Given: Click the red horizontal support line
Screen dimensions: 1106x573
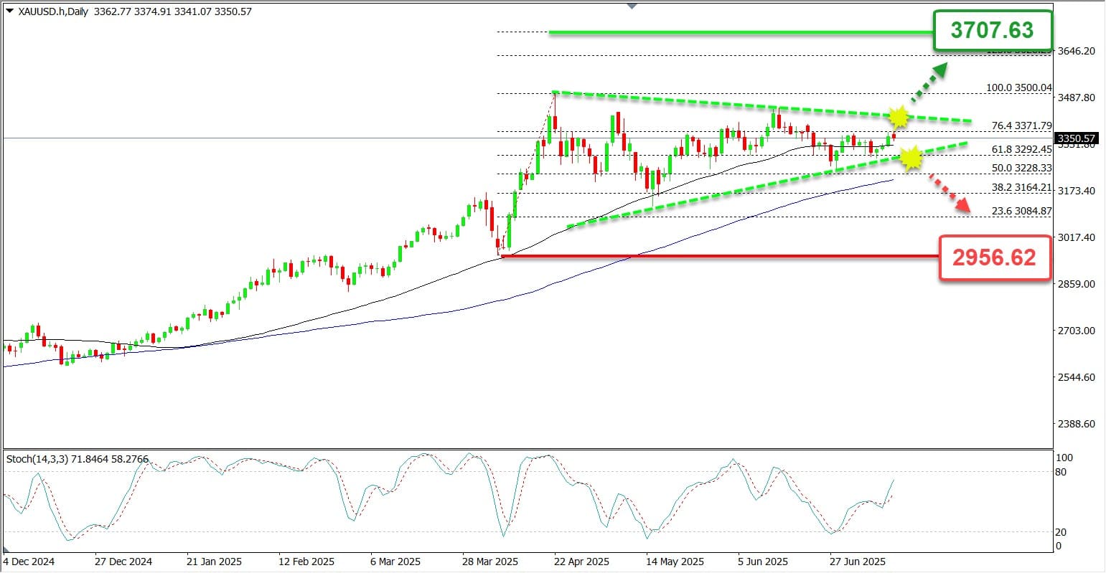Looking at the screenshot, I should pos(719,256).
